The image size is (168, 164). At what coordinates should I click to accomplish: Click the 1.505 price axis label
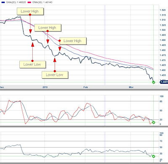(163, 25)
